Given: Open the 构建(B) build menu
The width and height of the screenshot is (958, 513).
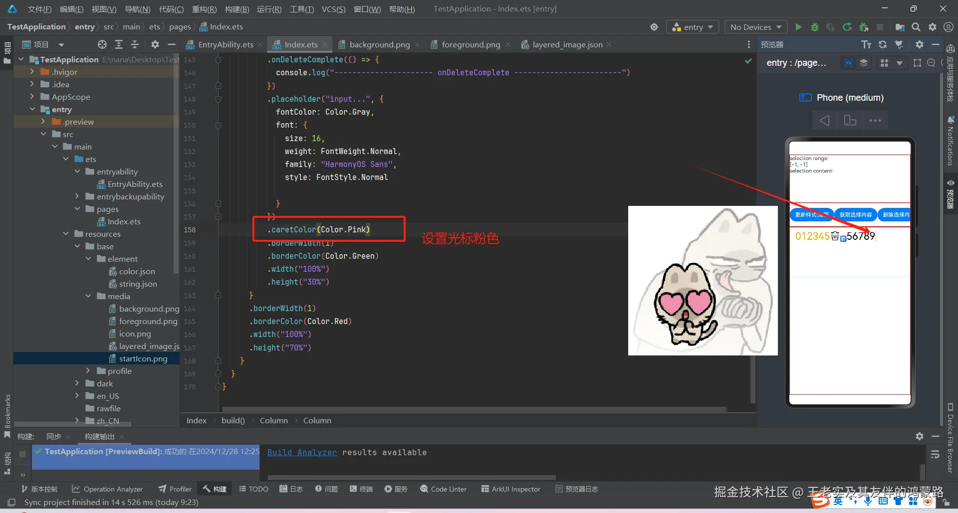Looking at the screenshot, I should coord(237,9).
